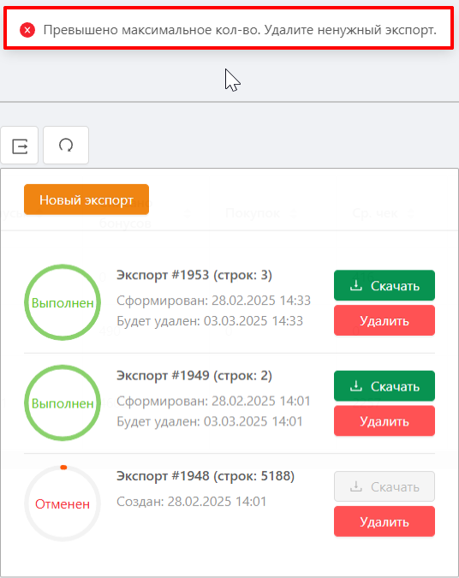Start a new export with Новый экспорт

click(x=86, y=200)
